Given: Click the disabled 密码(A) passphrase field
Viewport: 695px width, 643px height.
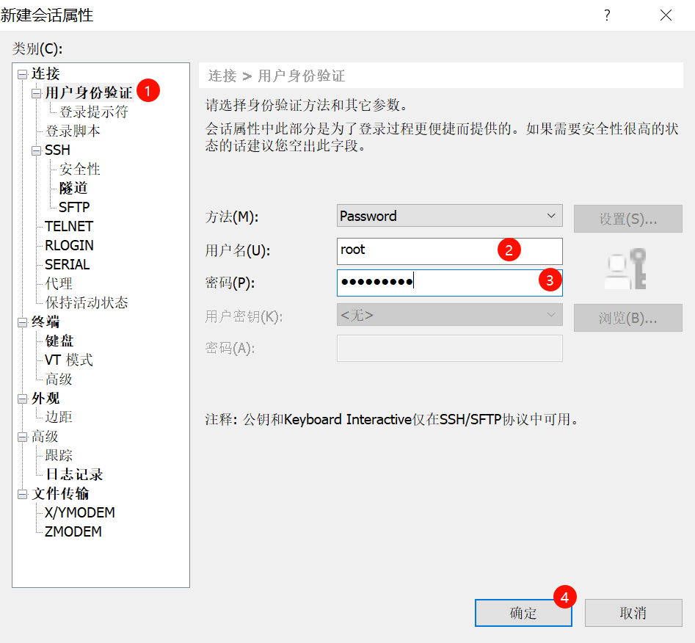Looking at the screenshot, I should click(449, 348).
